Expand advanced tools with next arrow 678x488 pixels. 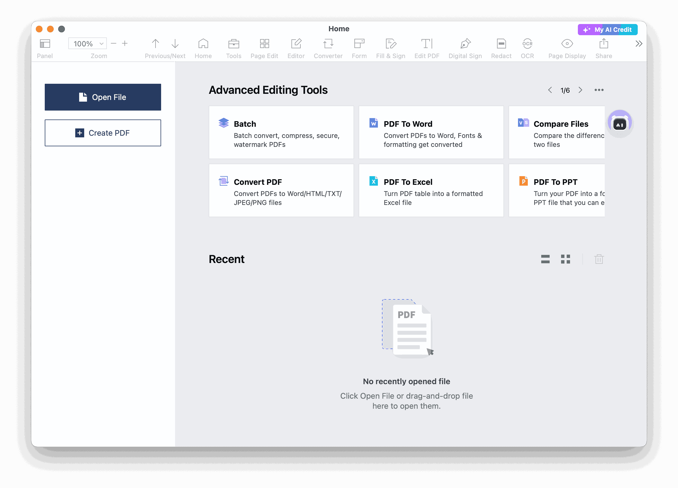pos(580,90)
